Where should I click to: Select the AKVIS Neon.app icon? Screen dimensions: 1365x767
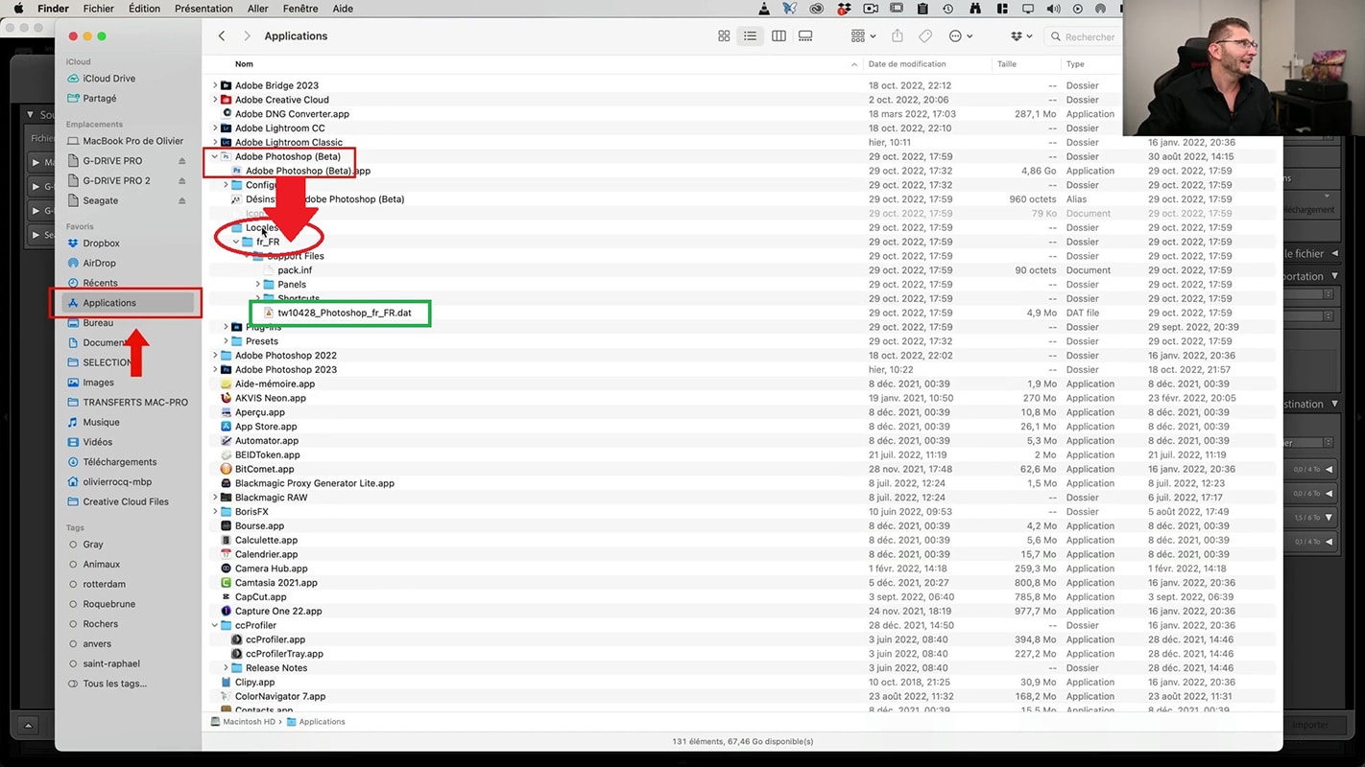tap(227, 398)
